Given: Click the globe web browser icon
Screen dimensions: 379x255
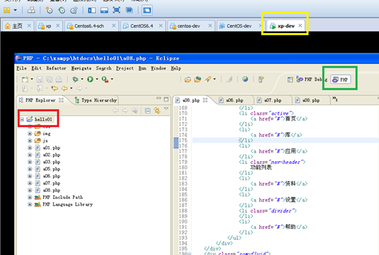Looking at the screenshot, I should pyautogui.click(x=245, y=79).
